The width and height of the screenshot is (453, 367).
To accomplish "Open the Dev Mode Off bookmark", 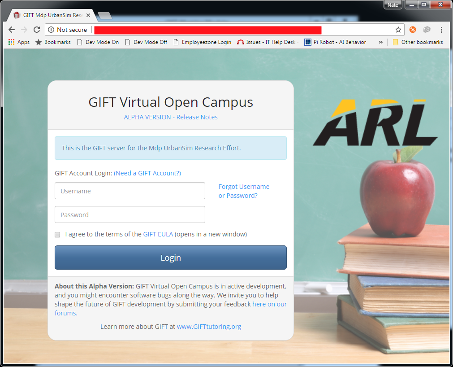I will pyautogui.click(x=146, y=42).
